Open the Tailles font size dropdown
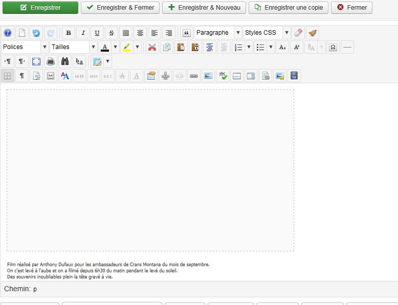Screen dimensions: 398x305 [74, 47]
